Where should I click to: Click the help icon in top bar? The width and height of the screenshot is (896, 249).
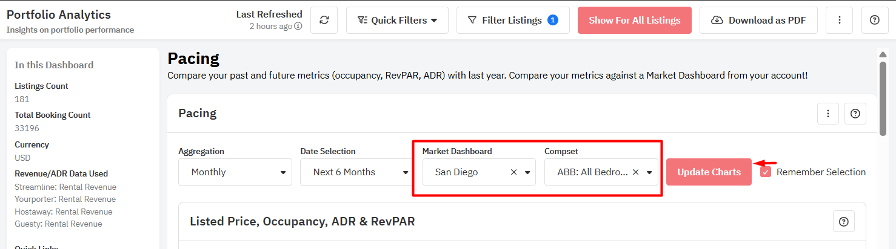click(874, 20)
